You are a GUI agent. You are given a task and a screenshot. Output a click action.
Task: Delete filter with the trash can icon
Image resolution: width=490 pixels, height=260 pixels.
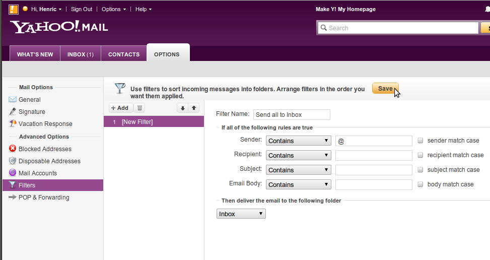pyautogui.click(x=139, y=108)
